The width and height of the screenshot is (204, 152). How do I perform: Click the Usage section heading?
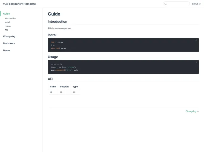click(53, 57)
